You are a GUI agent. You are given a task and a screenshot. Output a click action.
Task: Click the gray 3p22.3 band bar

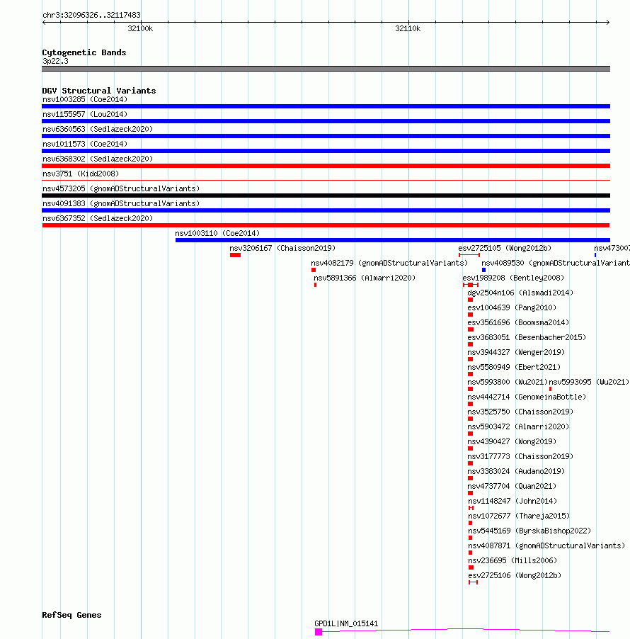(x=326, y=69)
